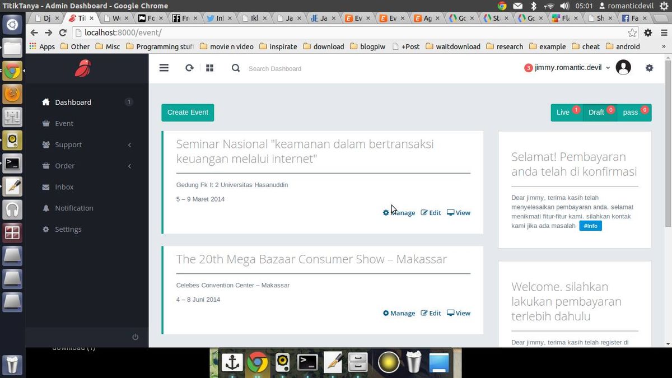This screenshot has height=378, width=672.
Task: Bookmark the page with the star icon
Action: (x=632, y=32)
